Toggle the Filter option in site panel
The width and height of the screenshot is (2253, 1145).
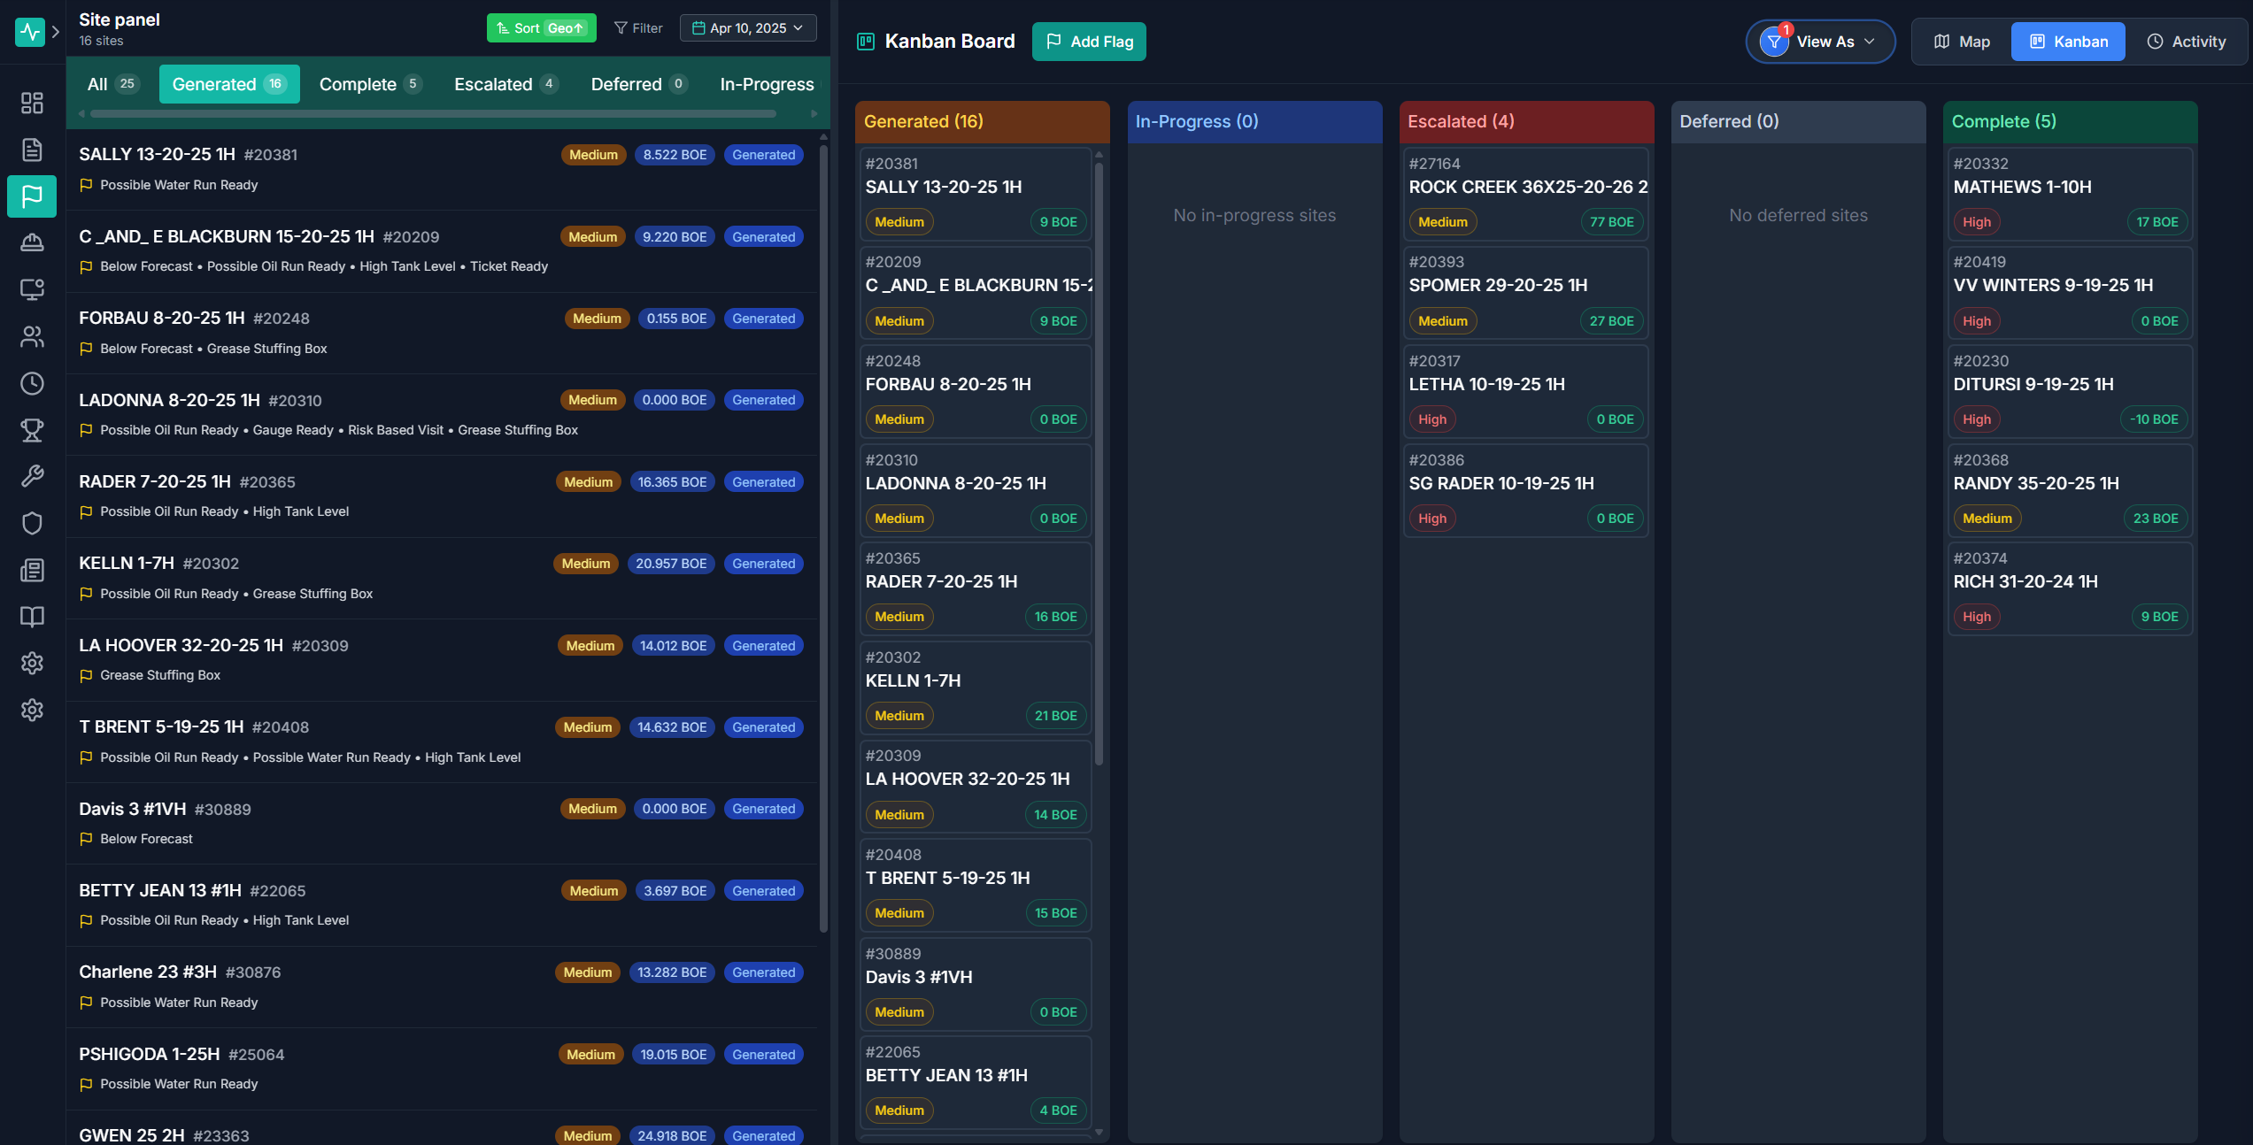pyautogui.click(x=637, y=27)
